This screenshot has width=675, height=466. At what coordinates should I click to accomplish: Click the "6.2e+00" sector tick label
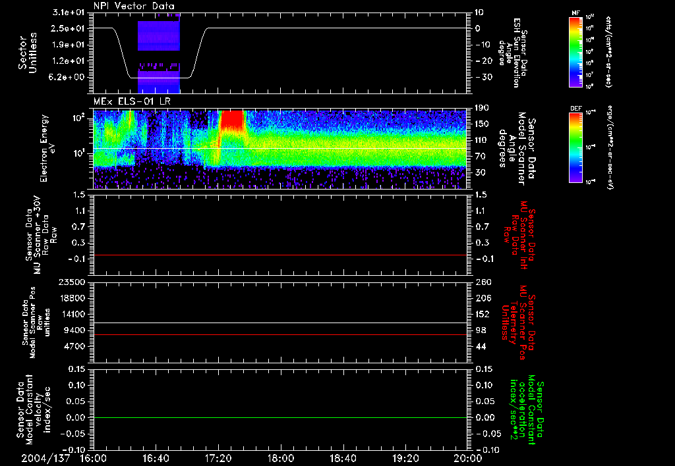coord(68,78)
